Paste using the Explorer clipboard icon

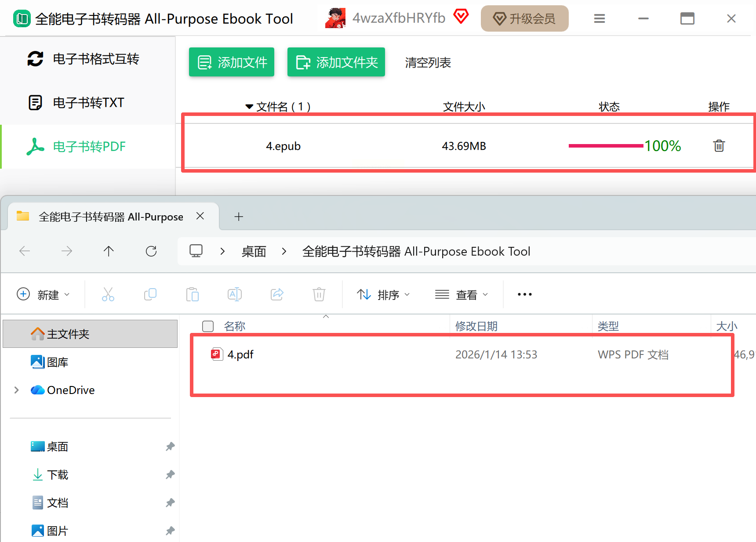(193, 294)
